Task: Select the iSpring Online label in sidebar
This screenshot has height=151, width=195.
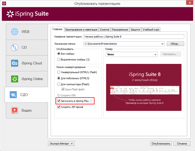Action: click(32, 79)
